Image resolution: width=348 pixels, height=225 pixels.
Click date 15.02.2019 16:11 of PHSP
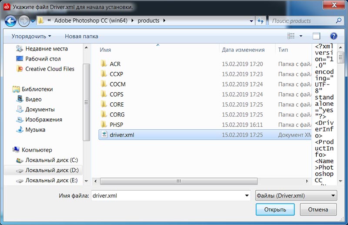click(x=242, y=124)
